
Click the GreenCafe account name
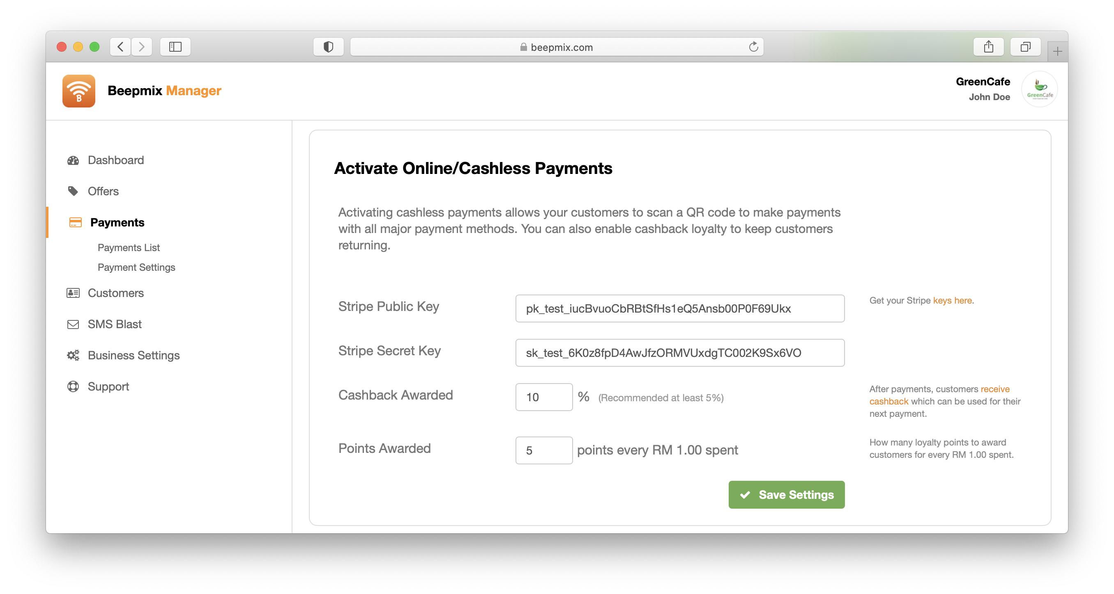tap(983, 82)
